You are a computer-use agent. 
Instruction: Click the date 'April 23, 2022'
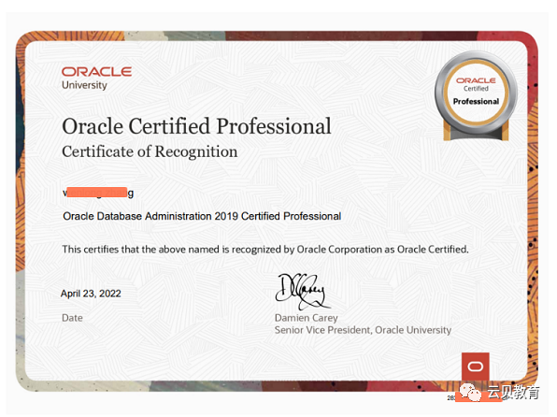click(91, 294)
